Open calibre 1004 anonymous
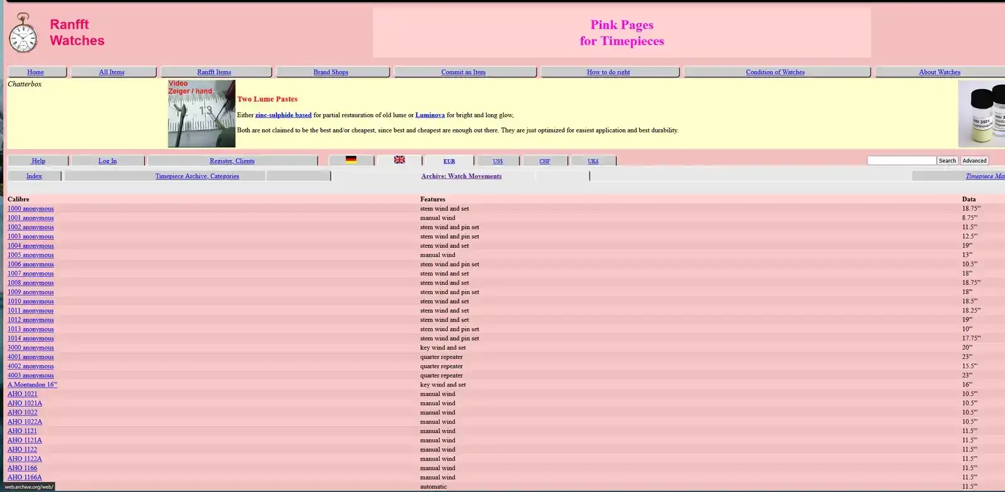 [31, 246]
